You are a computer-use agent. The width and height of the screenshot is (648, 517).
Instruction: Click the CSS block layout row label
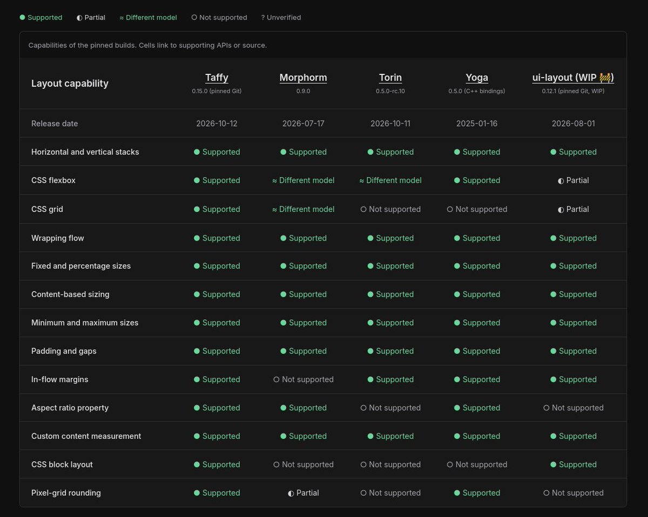pyautogui.click(x=62, y=465)
